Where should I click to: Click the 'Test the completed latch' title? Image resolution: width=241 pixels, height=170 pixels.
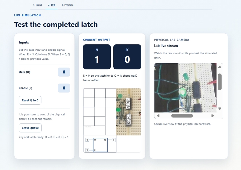coord(56,24)
